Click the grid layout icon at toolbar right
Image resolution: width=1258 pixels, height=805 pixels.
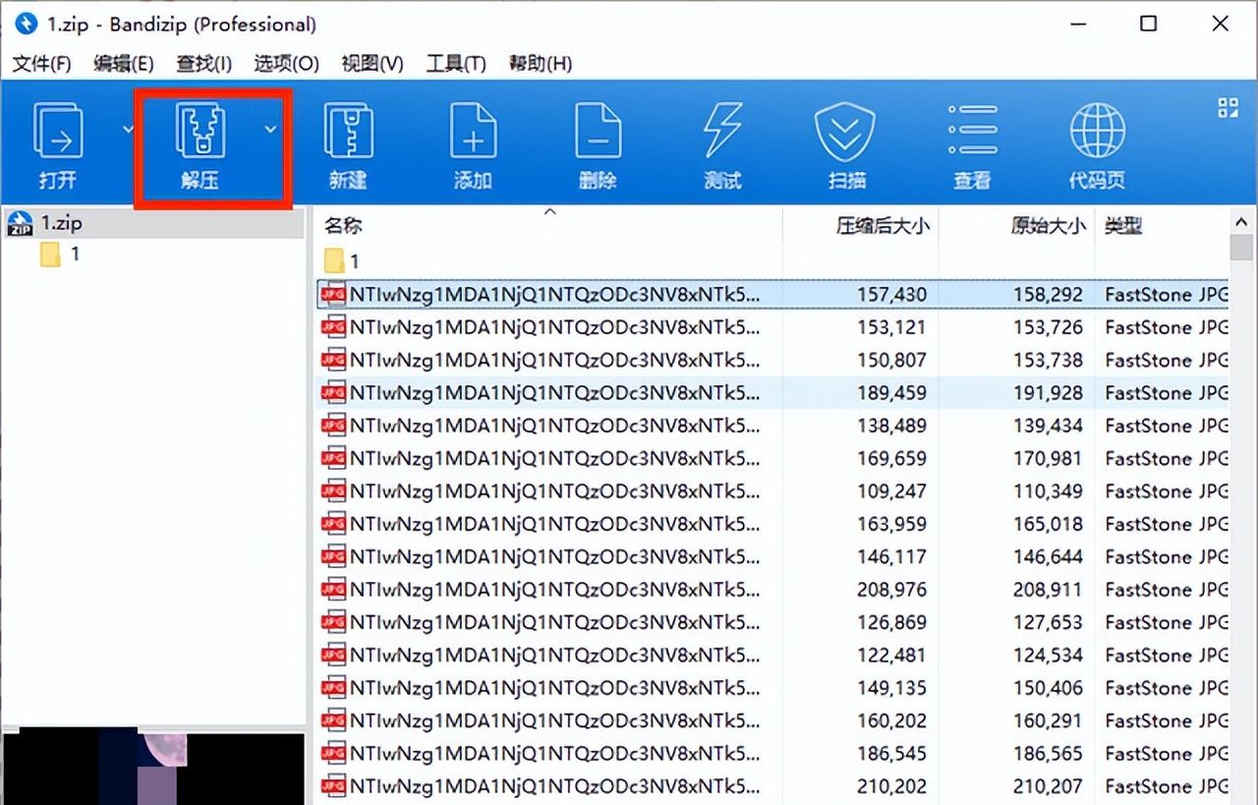click(1228, 108)
